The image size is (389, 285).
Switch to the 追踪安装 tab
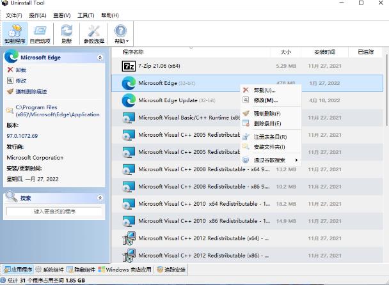point(171,270)
